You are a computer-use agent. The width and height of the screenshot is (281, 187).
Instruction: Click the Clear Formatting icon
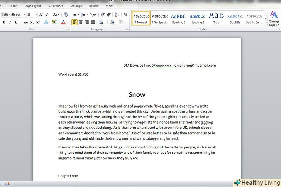coord(66,15)
